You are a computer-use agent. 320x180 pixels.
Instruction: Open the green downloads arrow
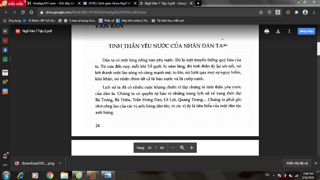tap(314, 12)
